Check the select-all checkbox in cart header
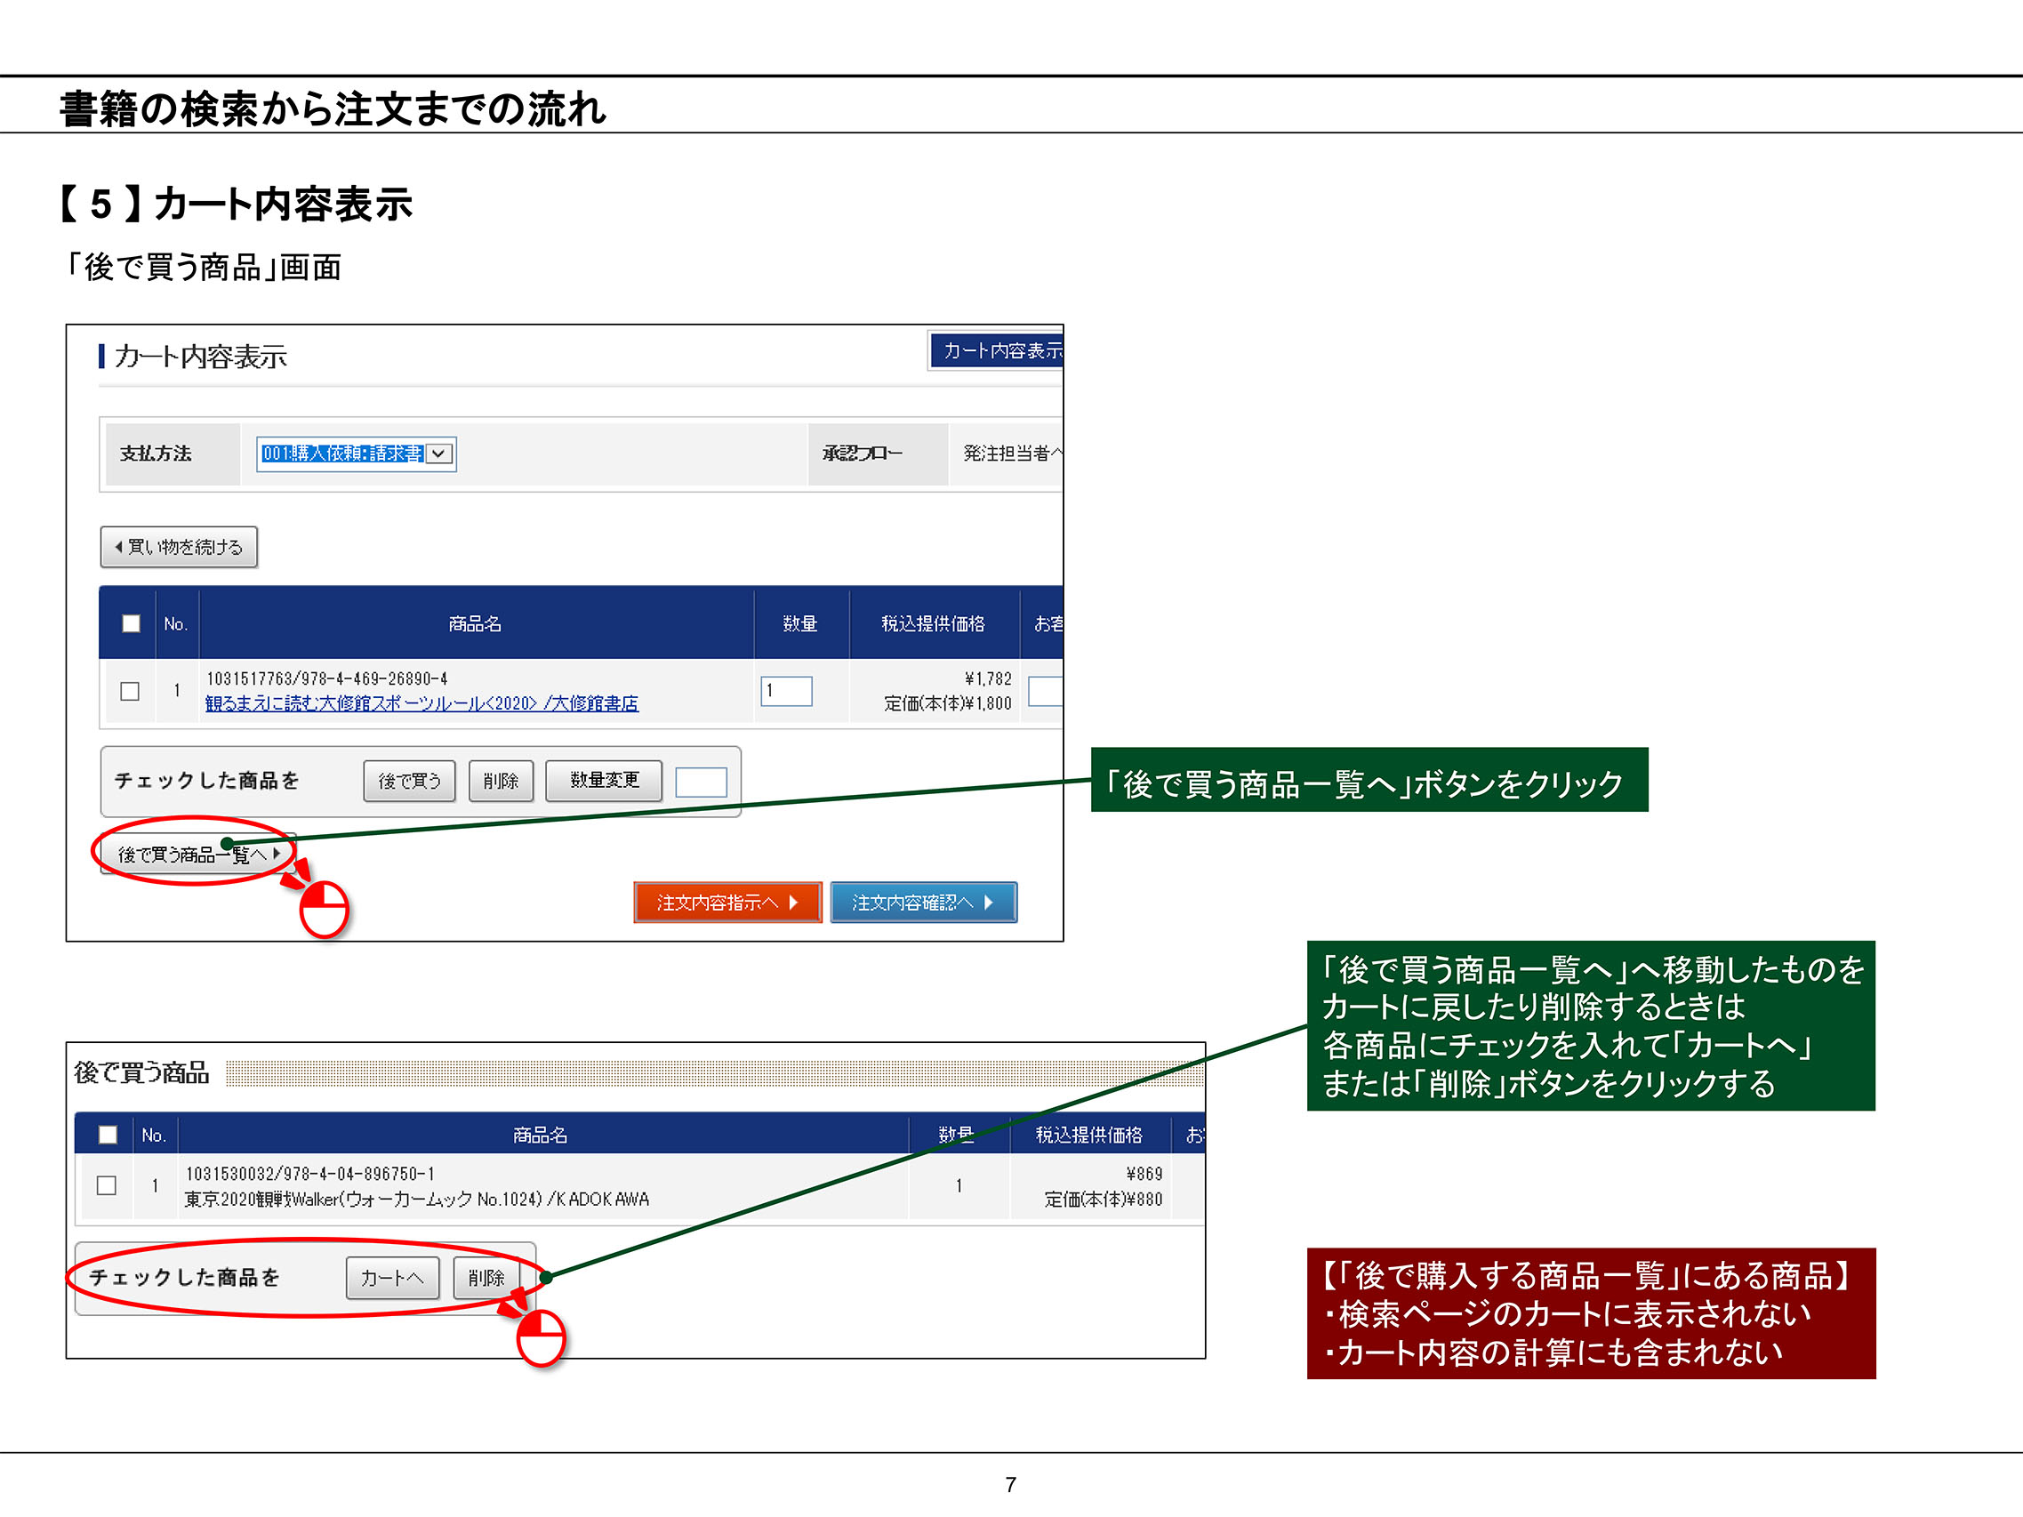The width and height of the screenshot is (2023, 1517). (x=131, y=623)
